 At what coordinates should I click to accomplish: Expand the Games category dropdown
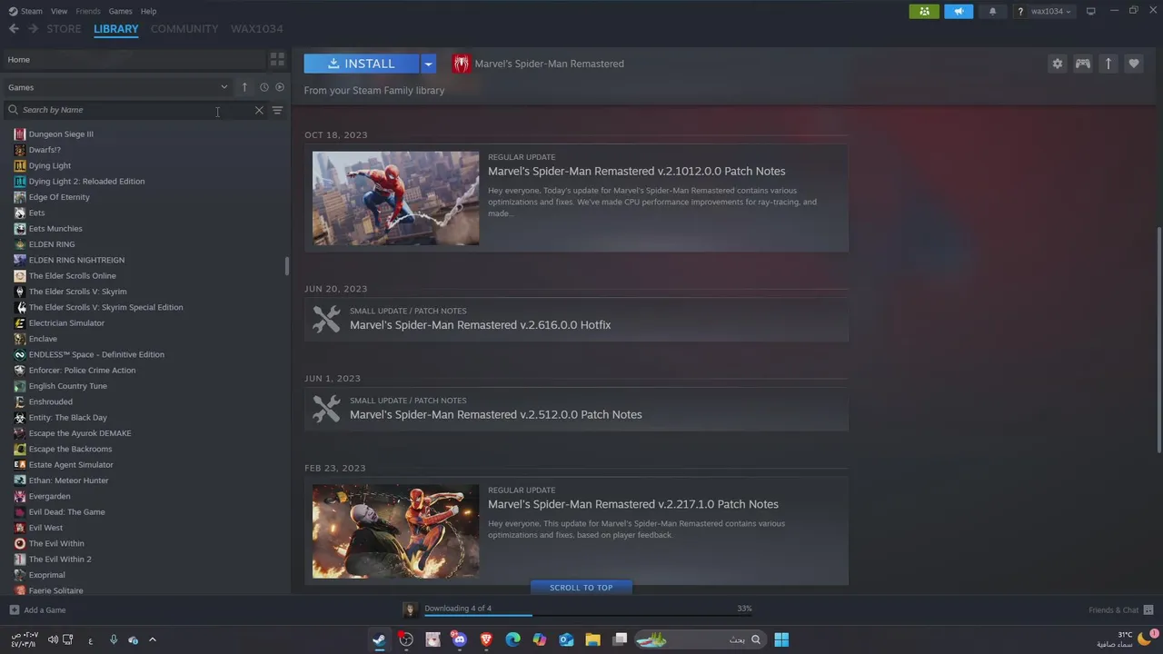click(224, 87)
